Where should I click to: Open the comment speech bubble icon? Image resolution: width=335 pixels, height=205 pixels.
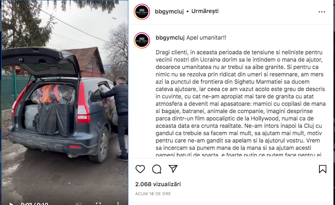(157, 169)
